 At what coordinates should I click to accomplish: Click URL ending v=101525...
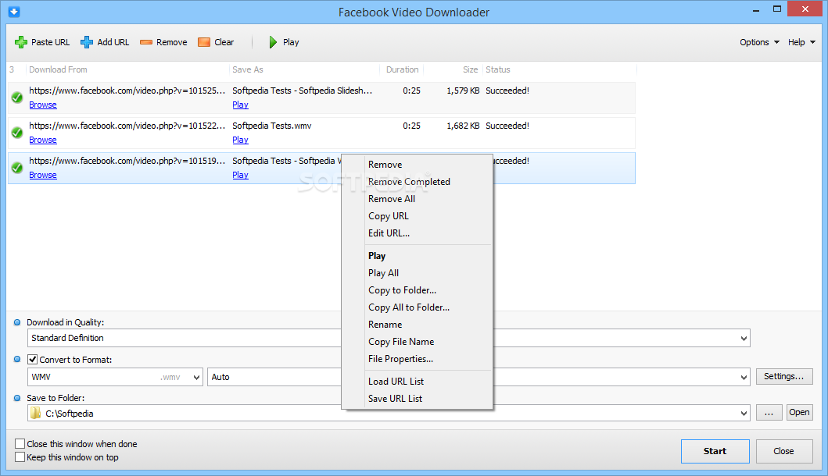click(x=127, y=91)
